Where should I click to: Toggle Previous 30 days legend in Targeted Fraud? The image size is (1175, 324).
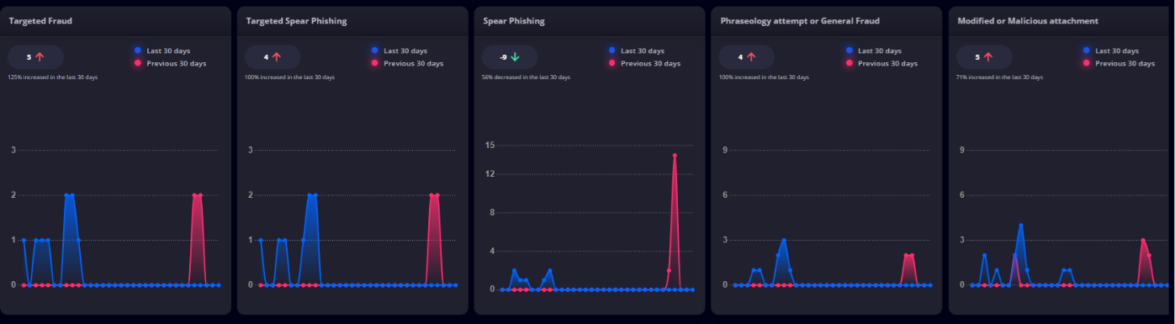[x=170, y=63]
